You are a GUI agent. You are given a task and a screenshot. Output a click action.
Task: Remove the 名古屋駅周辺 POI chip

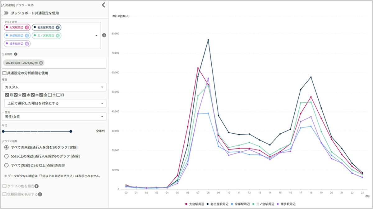(x=58, y=28)
